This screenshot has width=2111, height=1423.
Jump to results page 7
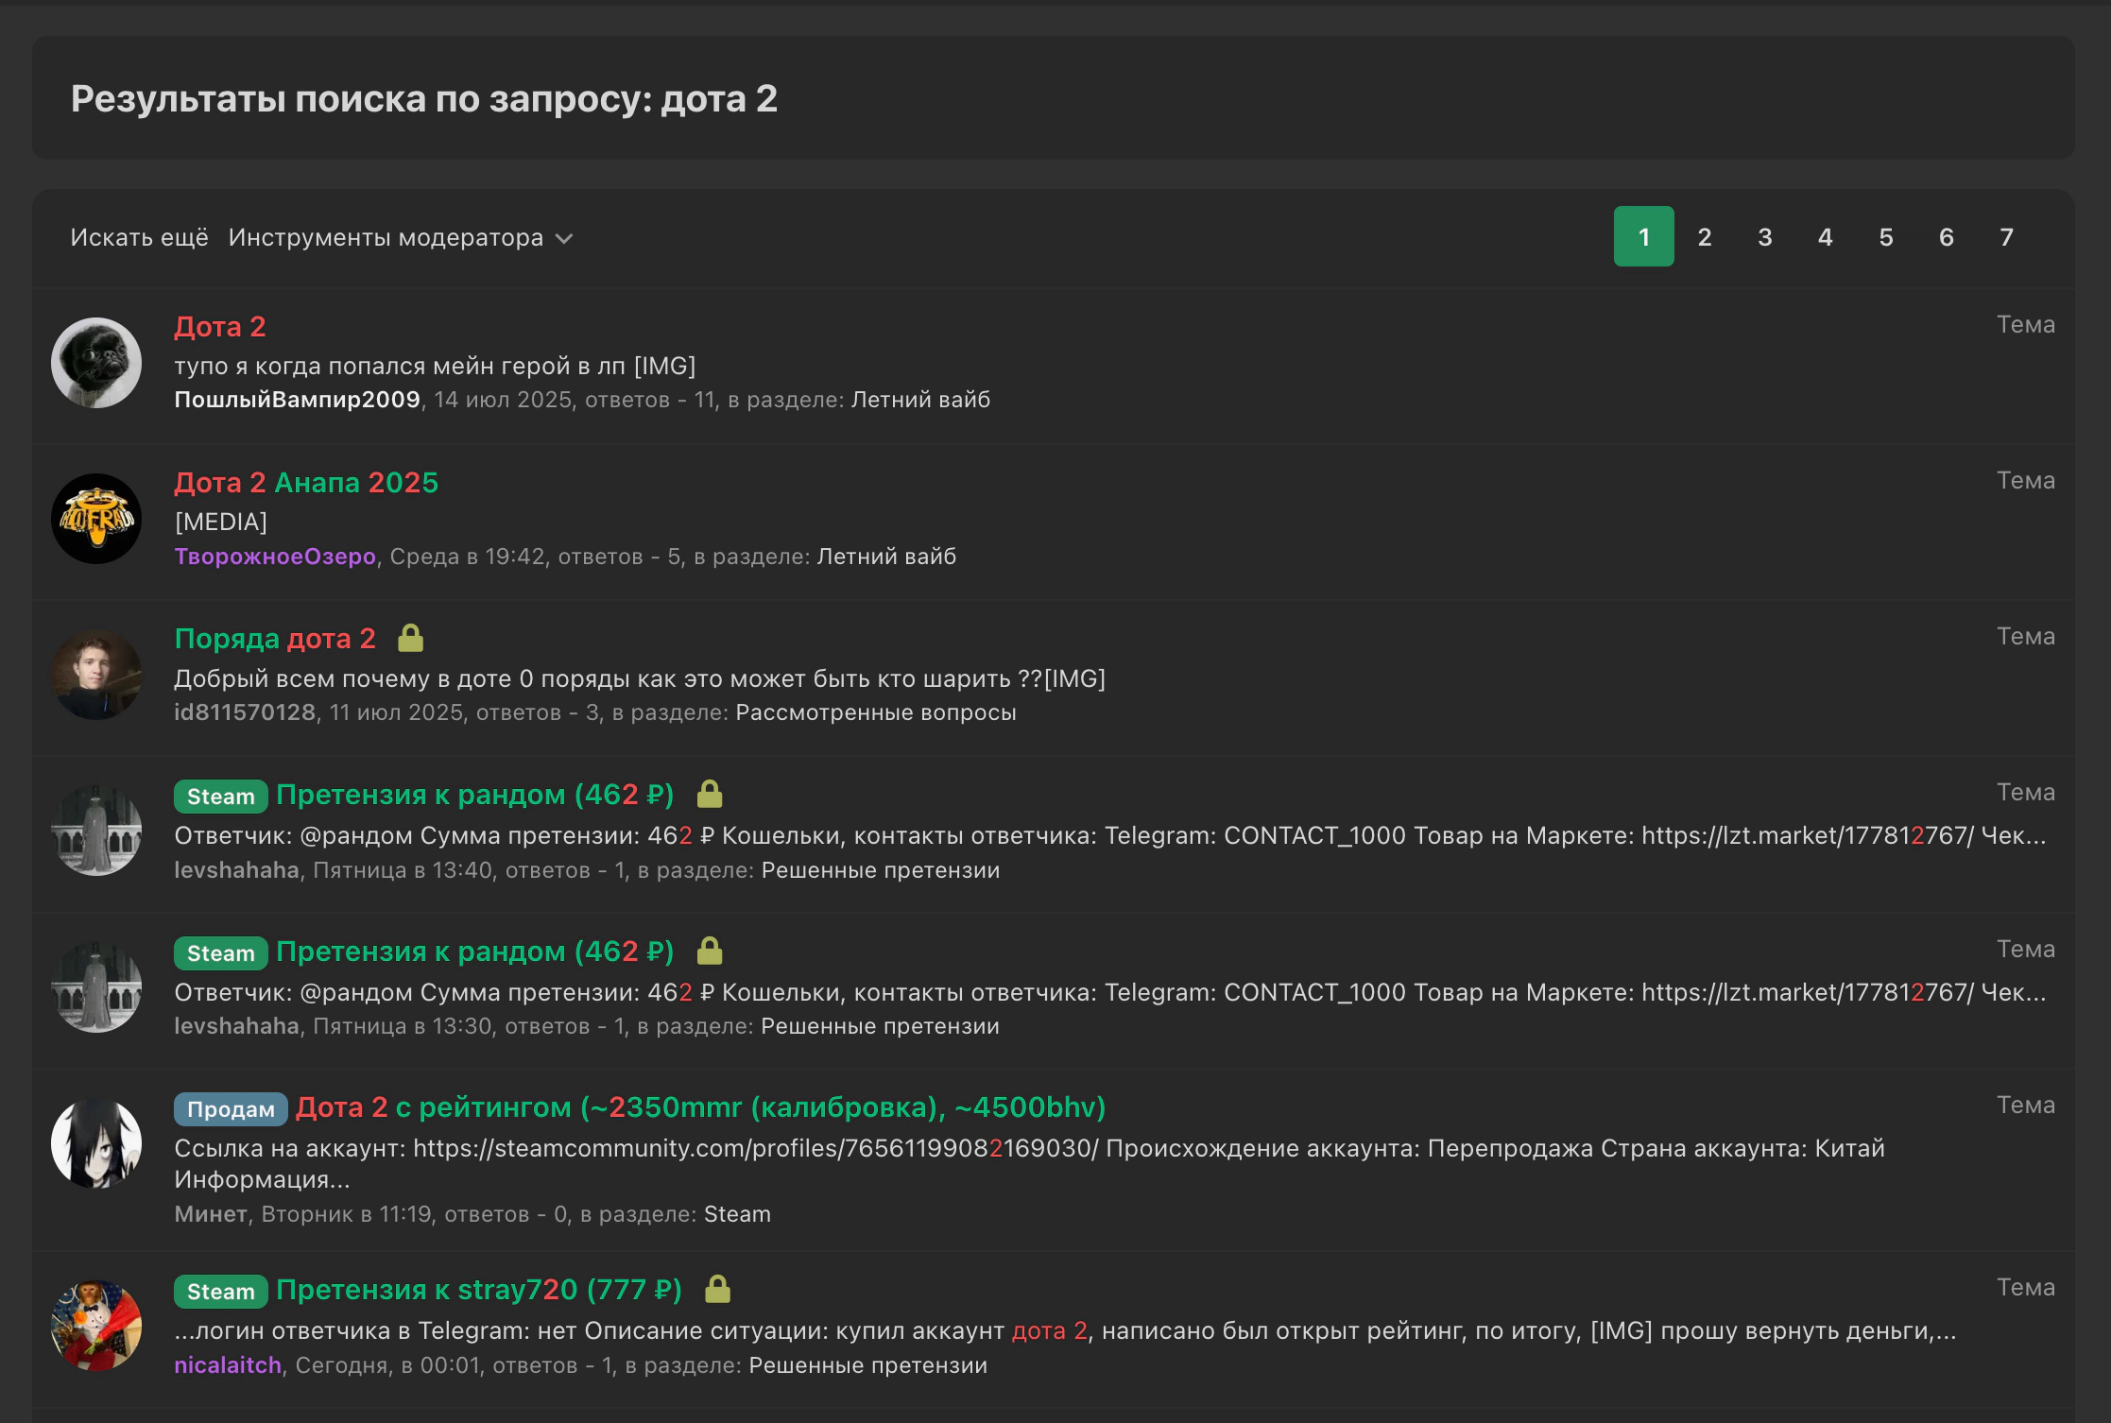2006,237
